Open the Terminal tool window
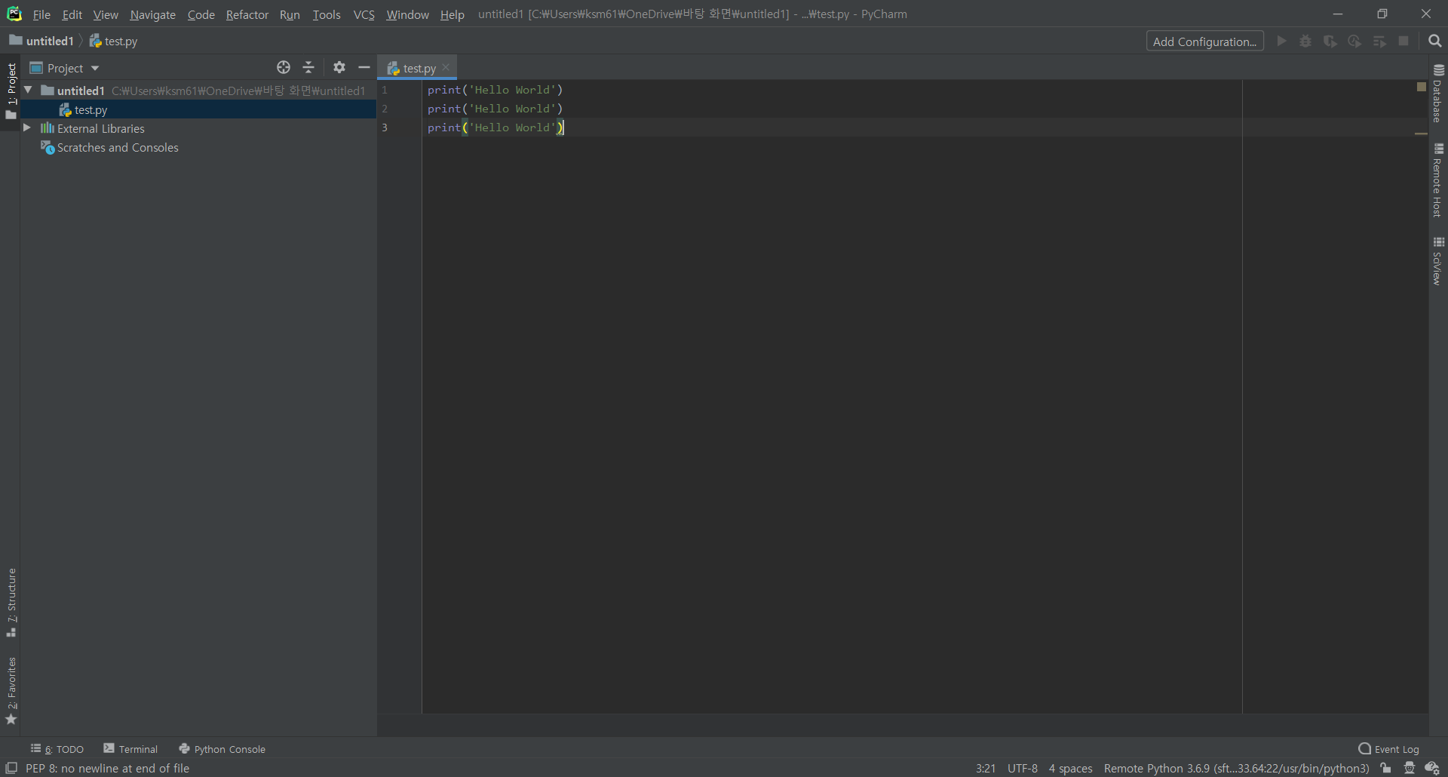Image resolution: width=1448 pixels, height=777 pixels. click(x=130, y=749)
